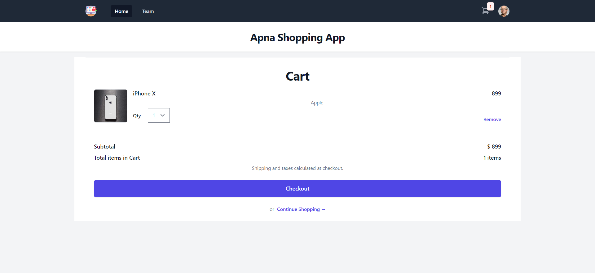Click the Cart page heading
This screenshot has width=595, height=273.
[x=297, y=76]
